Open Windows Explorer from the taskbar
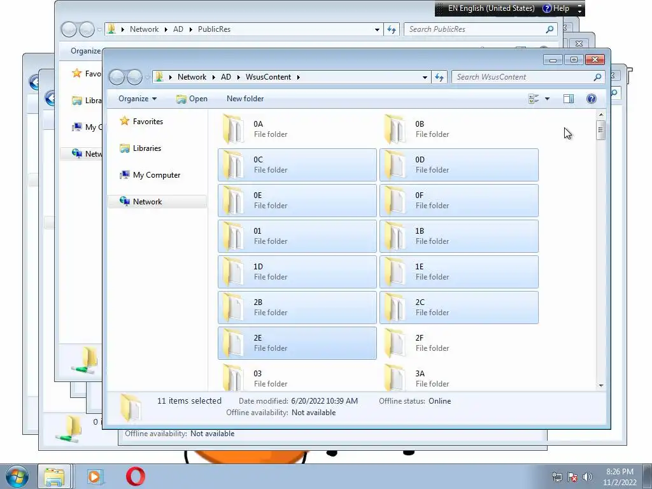652x489 pixels. coord(54,476)
